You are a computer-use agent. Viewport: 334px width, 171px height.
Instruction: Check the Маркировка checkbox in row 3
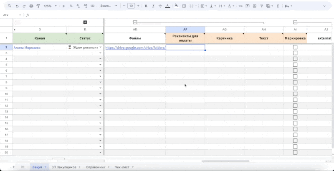[295, 53]
